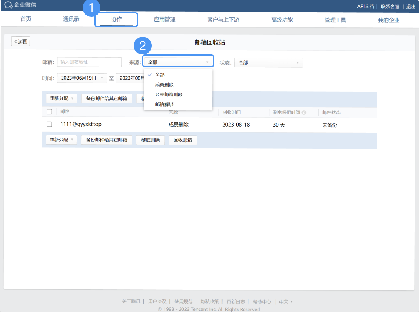This screenshot has width=419, height=312.
Task: Open the 2023年06月19日 date picker
Action: 82,78
